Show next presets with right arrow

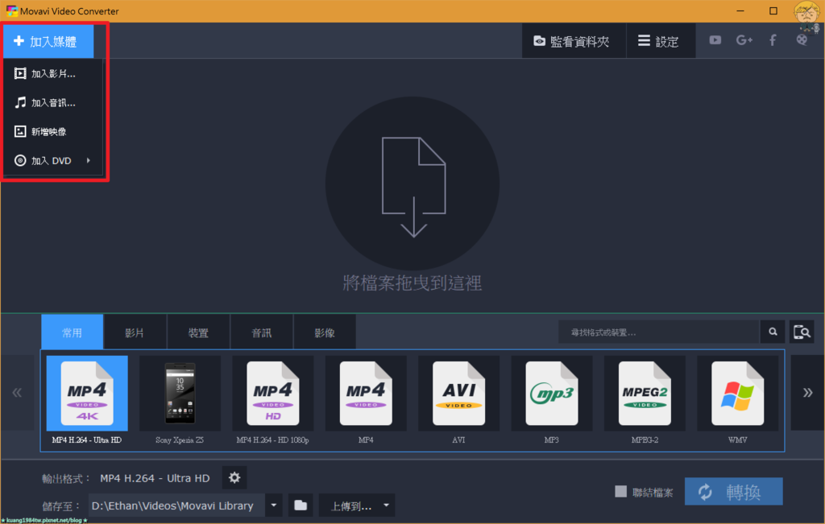807,393
